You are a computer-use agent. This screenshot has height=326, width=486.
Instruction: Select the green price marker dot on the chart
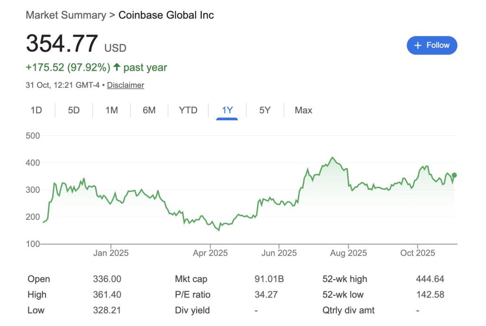point(453,175)
